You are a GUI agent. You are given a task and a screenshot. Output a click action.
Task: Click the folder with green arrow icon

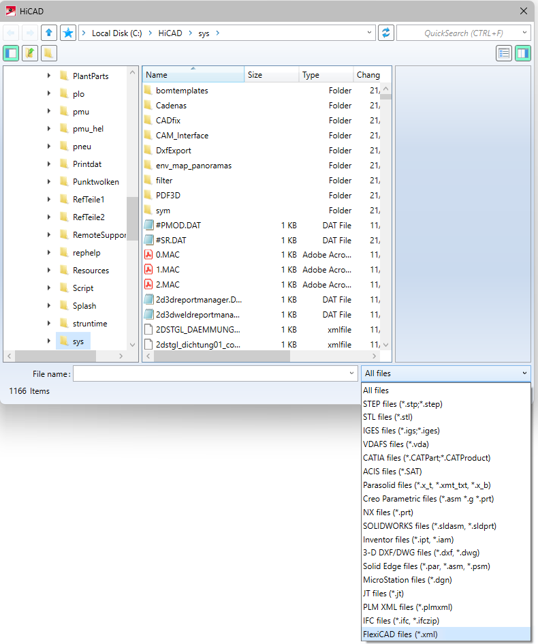tap(30, 53)
